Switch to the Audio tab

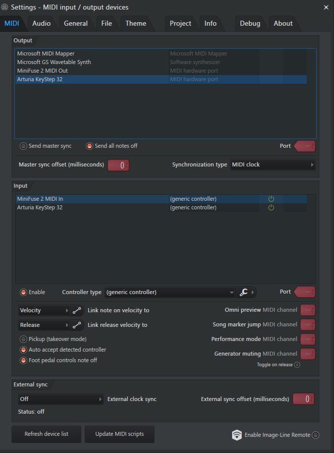point(41,23)
